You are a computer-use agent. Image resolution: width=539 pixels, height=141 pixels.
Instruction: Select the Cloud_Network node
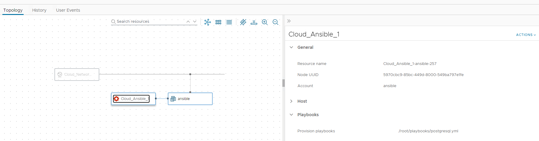77,75
